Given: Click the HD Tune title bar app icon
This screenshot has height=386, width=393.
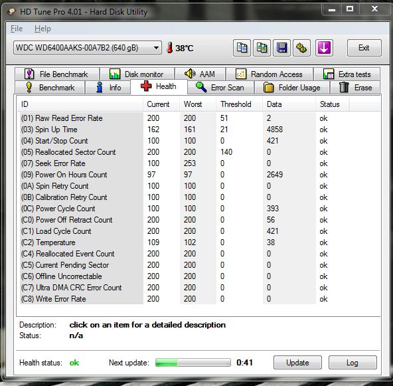Looking at the screenshot, I should click(x=11, y=11).
